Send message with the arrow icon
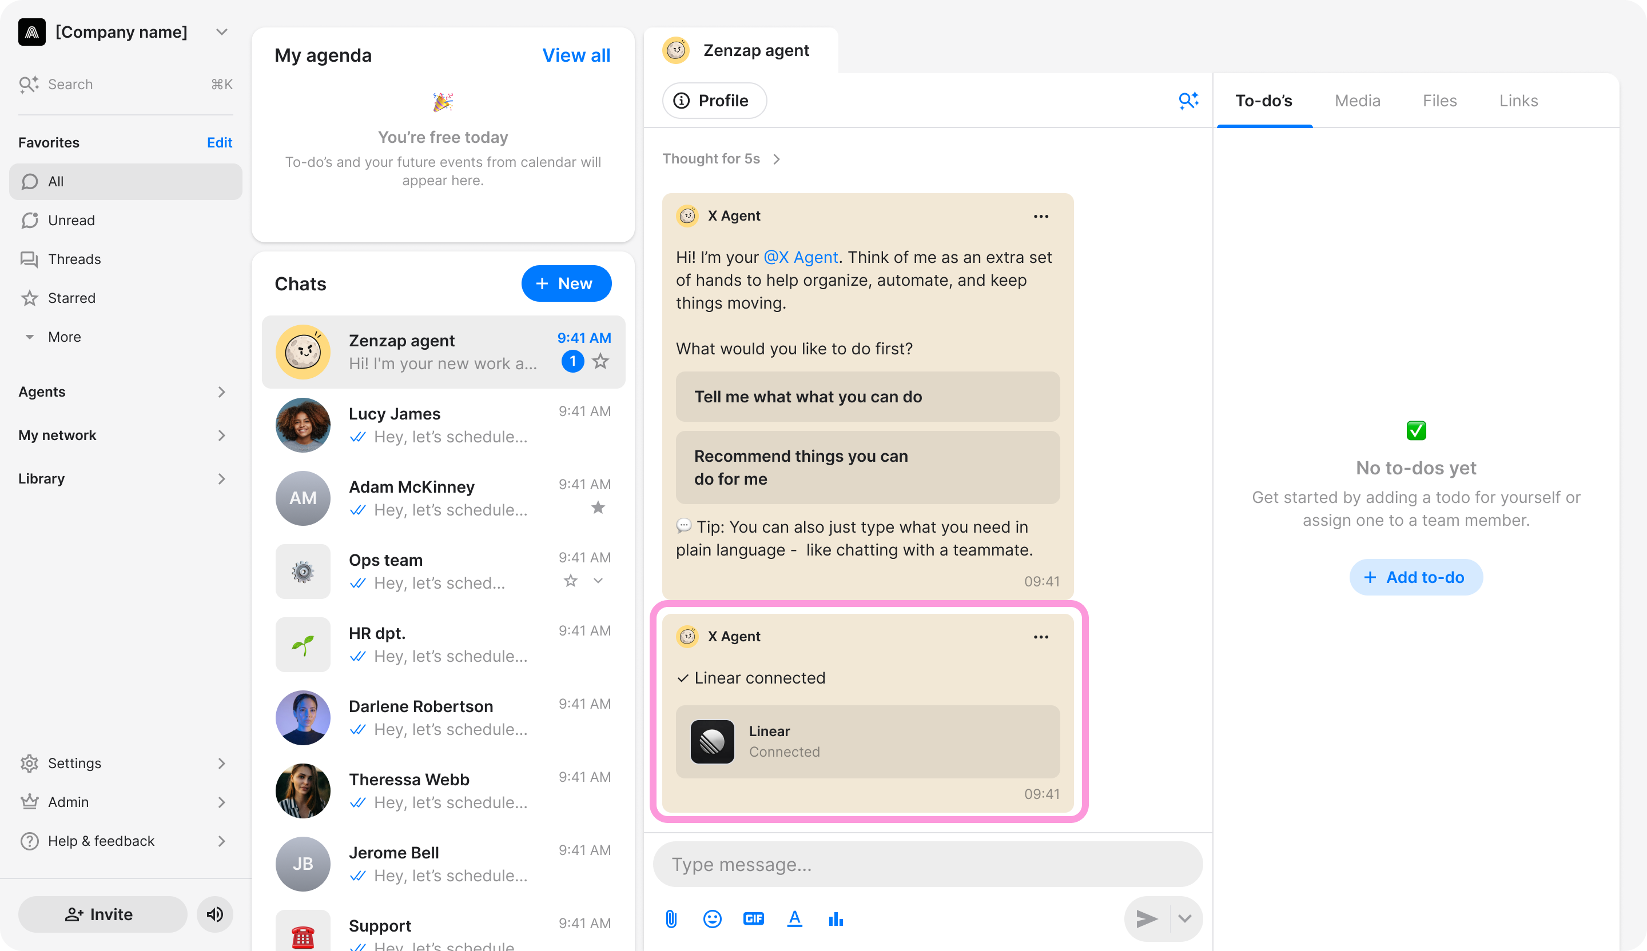 click(1147, 919)
